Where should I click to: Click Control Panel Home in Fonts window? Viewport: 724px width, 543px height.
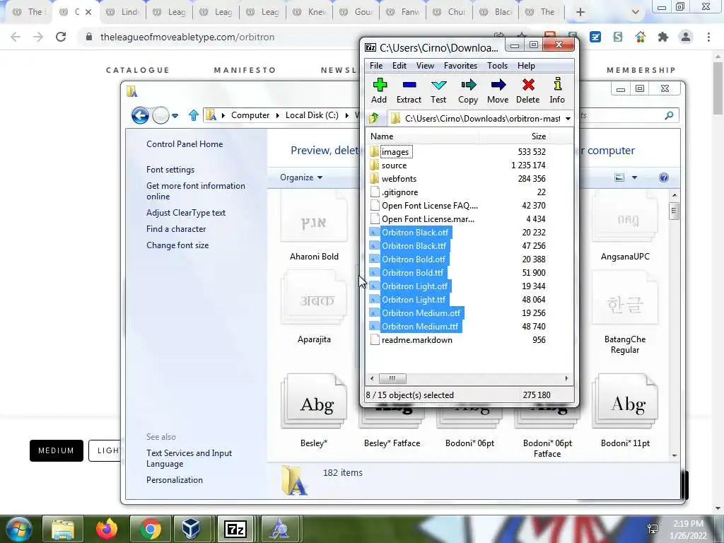[x=185, y=144]
